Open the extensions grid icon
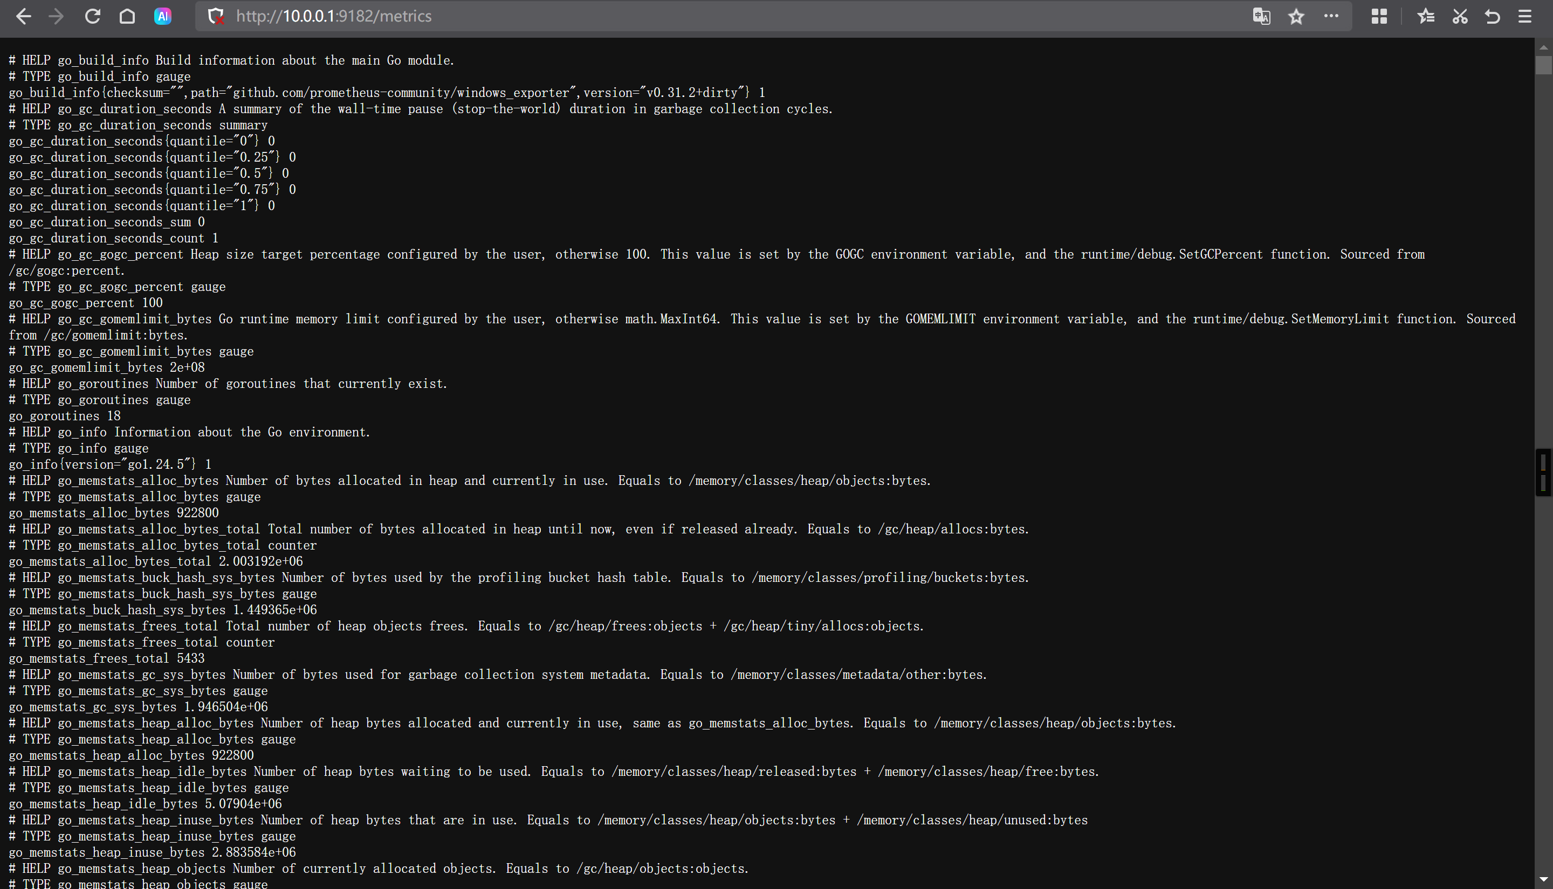 [x=1379, y=17]
